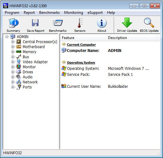
Task: Open the Sensors thermometer icon
Action: click(x=80, y=25)
